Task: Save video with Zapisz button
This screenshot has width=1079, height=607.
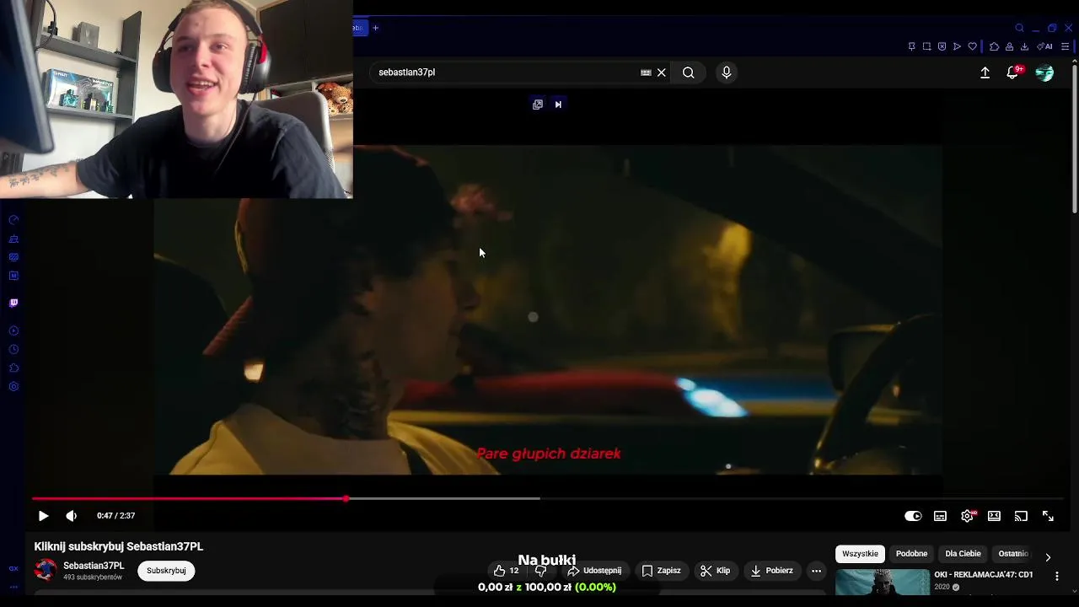Action: click(661, 571)
